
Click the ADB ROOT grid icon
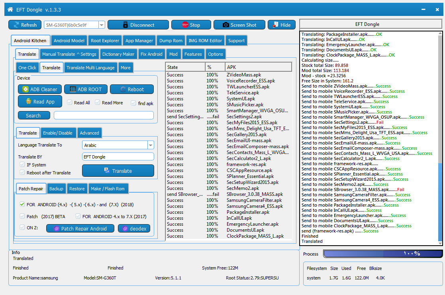point(73,89)
